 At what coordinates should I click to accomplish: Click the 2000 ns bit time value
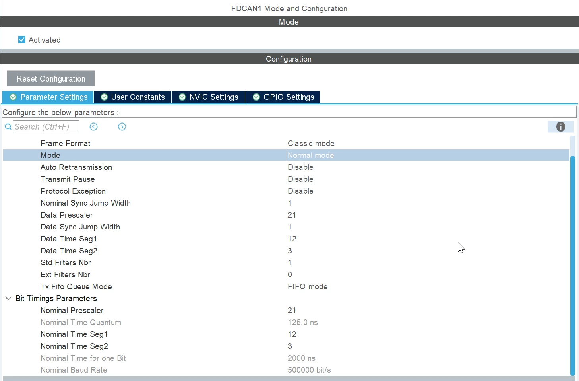[302, 358]
